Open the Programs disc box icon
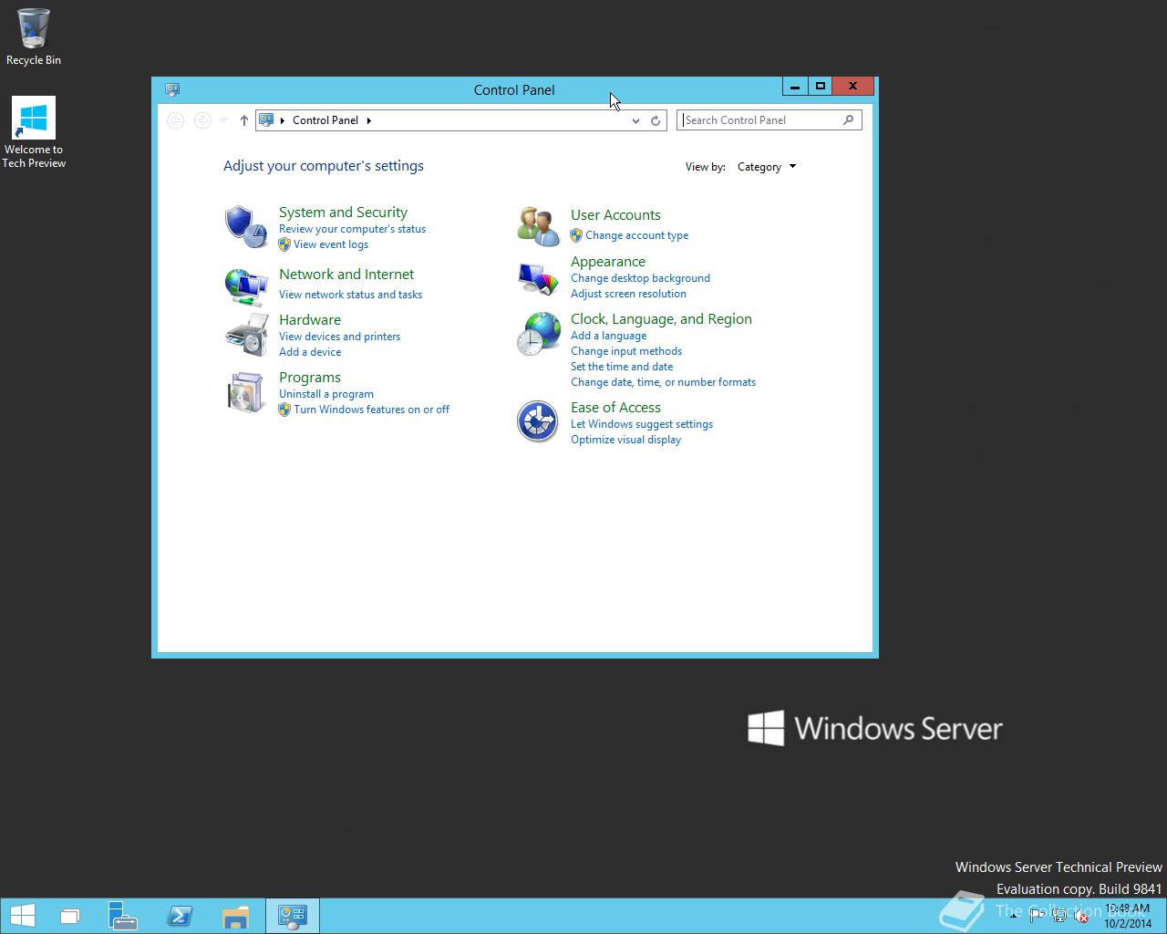1167x934 pixels. pos(245,392)
